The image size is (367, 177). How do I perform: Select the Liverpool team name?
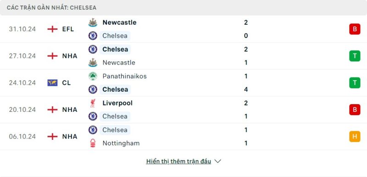click(117, 103)
